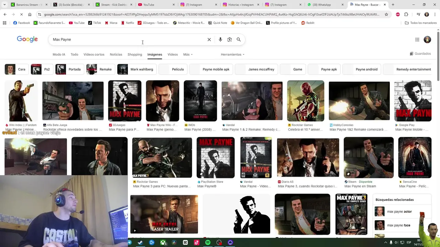Select the James mccaffrey filter chip
Screen dimensions: 440x247
click(x=256, y=69)
